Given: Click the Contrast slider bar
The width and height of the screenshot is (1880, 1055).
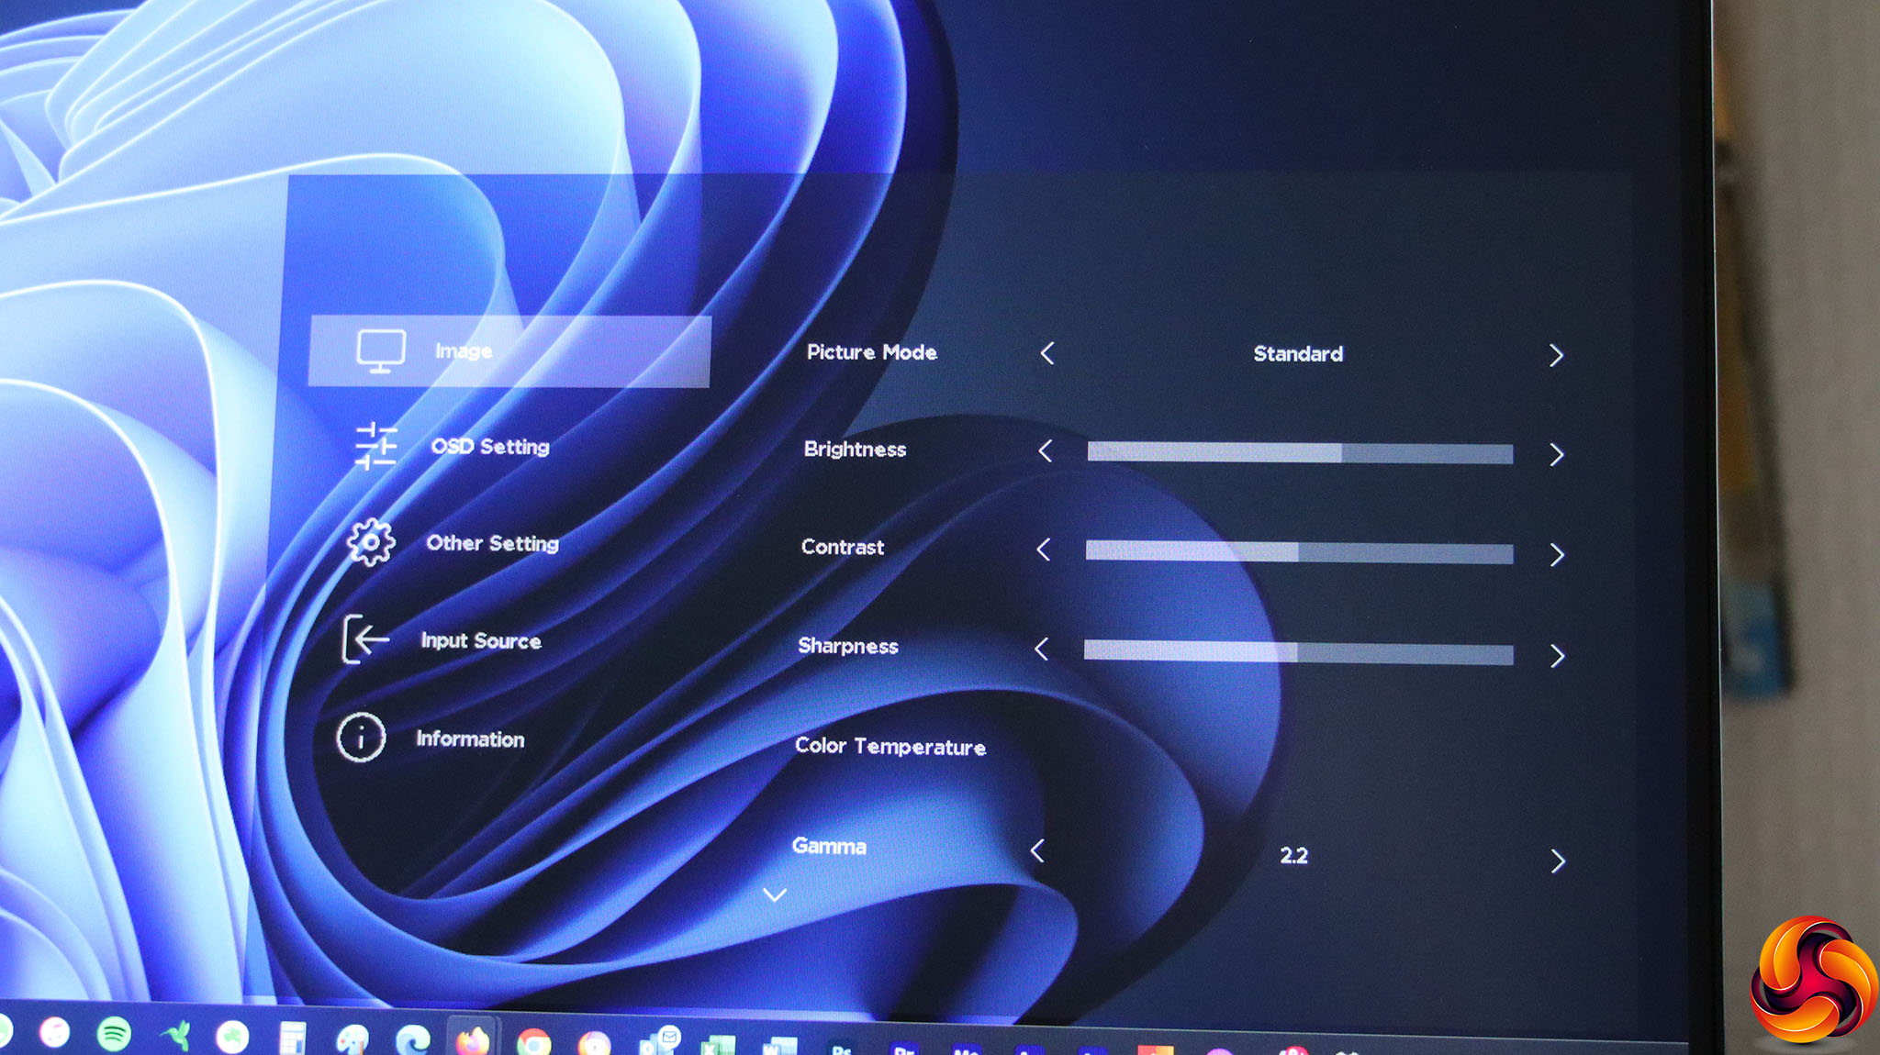Looking at the screenshot, I should click(x=1299, y=552).
